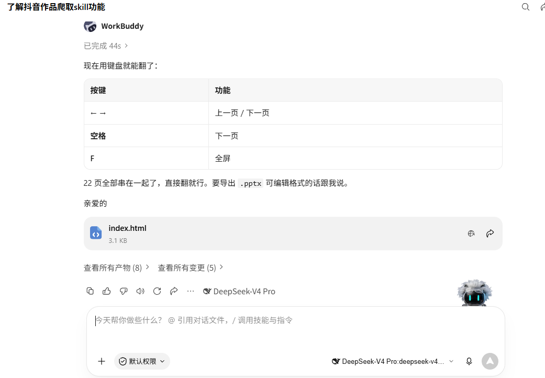
Task: Open the DeepSeek-V4 Pro model selector dropdown
Action: click(393, 361)
